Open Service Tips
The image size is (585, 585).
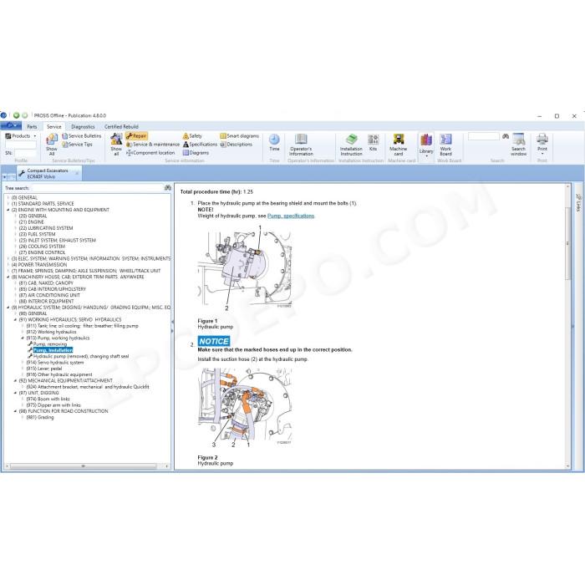pyautogui.click(x=77, y=145)
